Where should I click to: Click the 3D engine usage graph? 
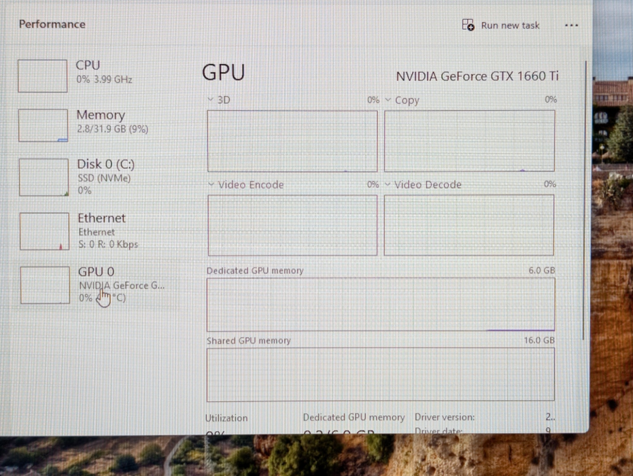(x=292, y=141)
